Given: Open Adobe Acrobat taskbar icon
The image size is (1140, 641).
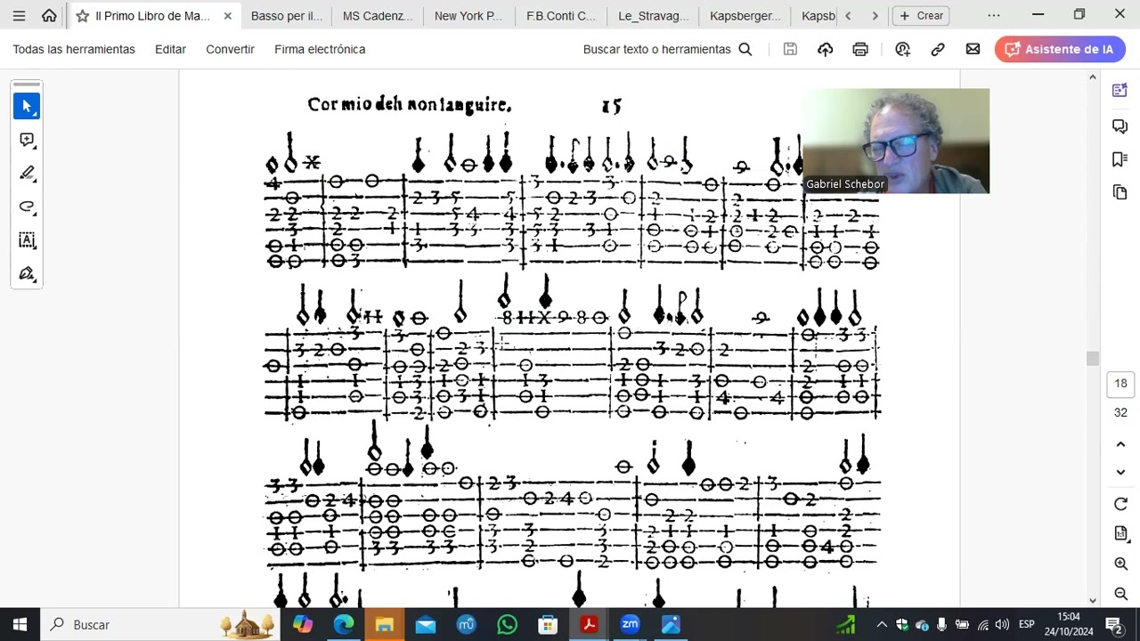Looking at the screenshot, I should (x=589, y=624).
